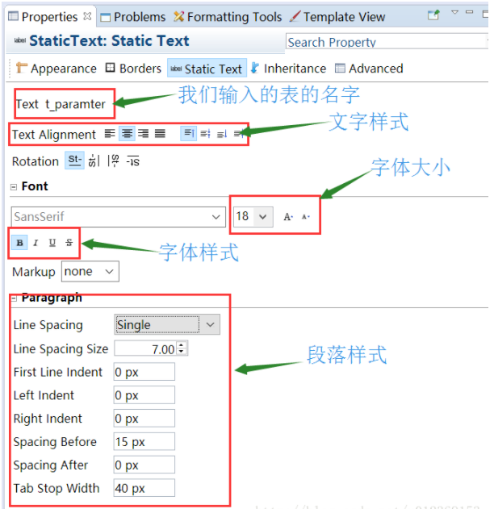Open the view menu triangle
The image size is (494, 509).
point(454,12)
